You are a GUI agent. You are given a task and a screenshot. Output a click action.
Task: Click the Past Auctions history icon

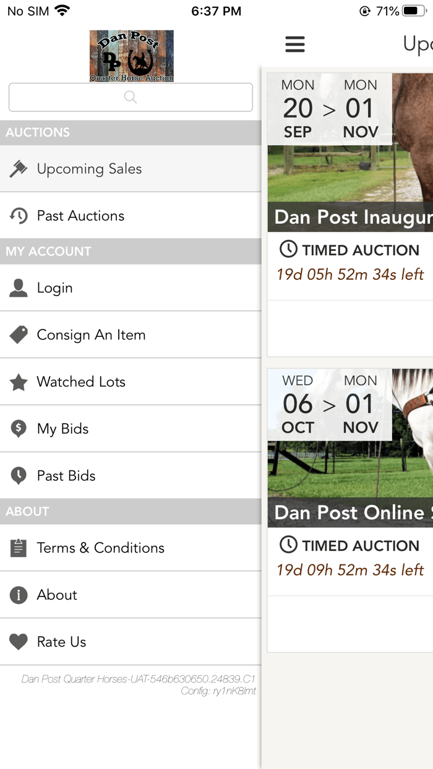point(19,215)
